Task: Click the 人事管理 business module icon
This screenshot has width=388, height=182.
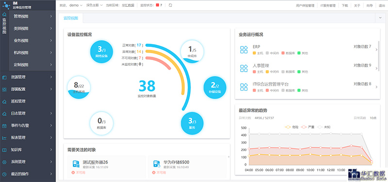Action: click(x=244, y=68)
